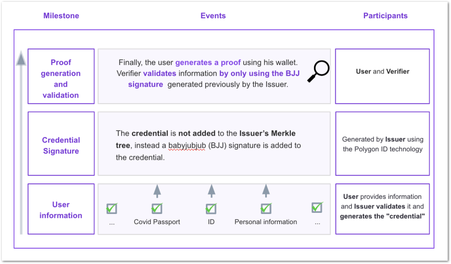
Task: Select the Milestone column header
Action: point(61,16)
